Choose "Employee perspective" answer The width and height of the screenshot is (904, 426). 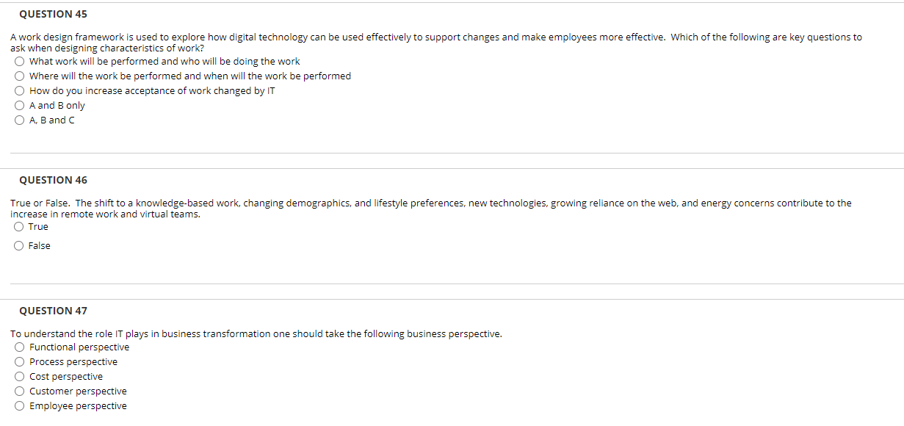click(x=18, y=405)
